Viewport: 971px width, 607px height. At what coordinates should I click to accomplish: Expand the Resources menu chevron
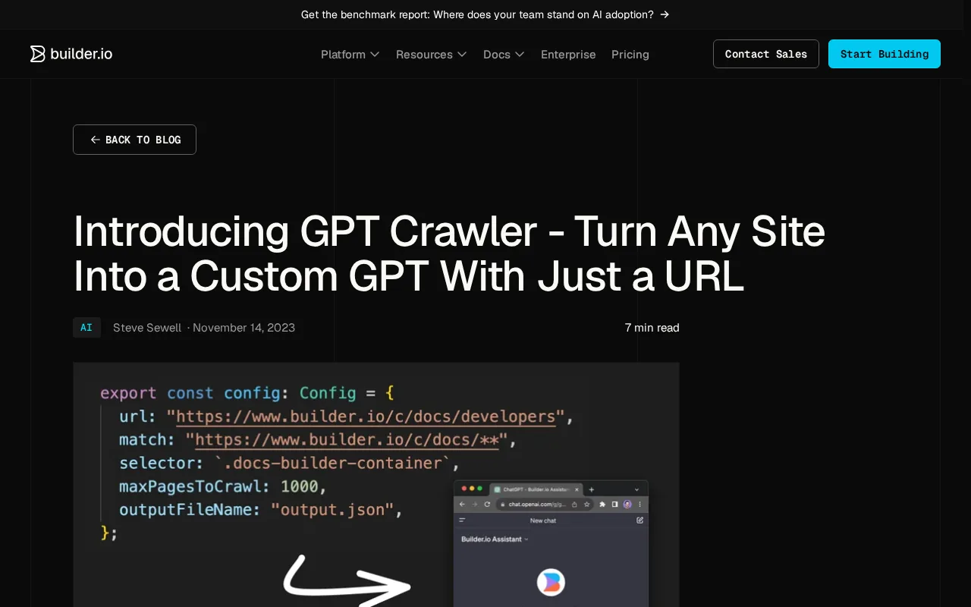click(x=462, y=55)
